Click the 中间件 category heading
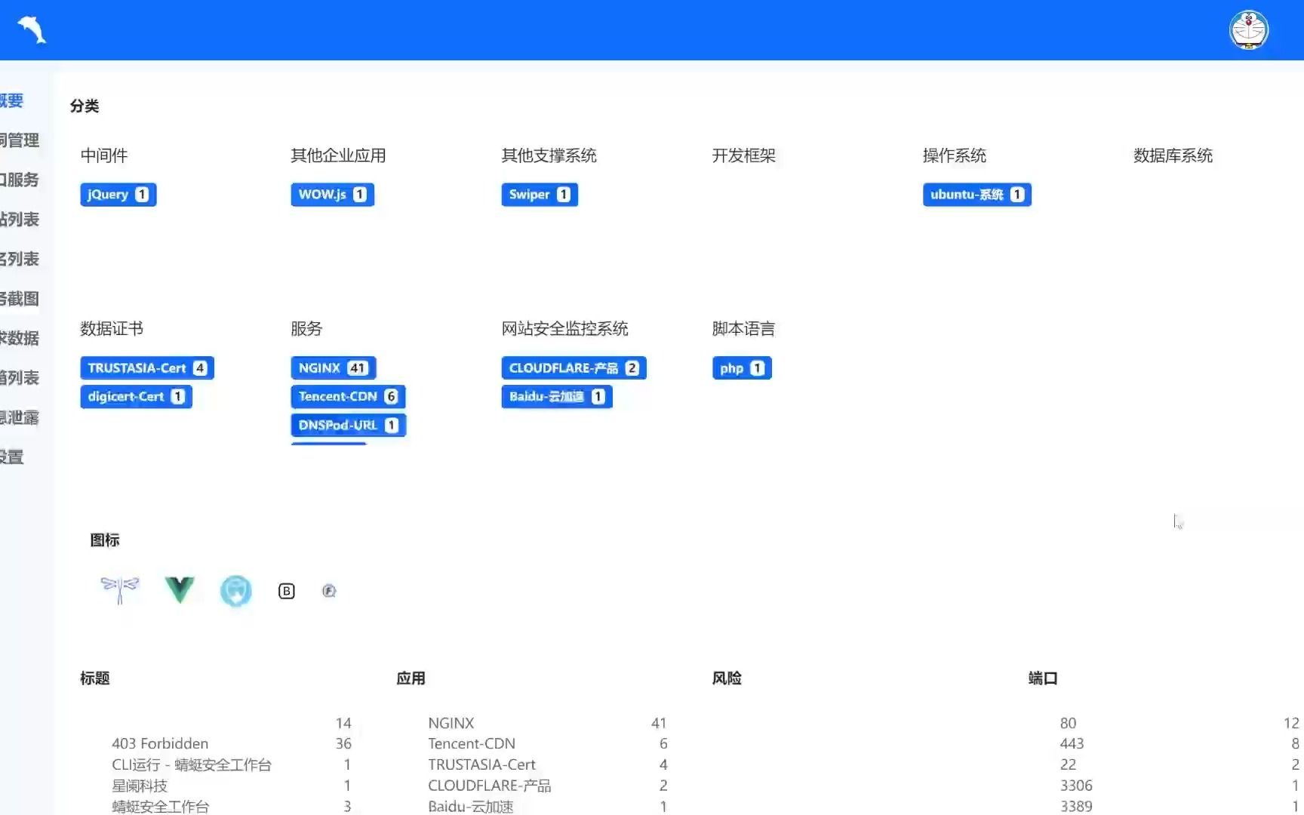 (104, 155)
